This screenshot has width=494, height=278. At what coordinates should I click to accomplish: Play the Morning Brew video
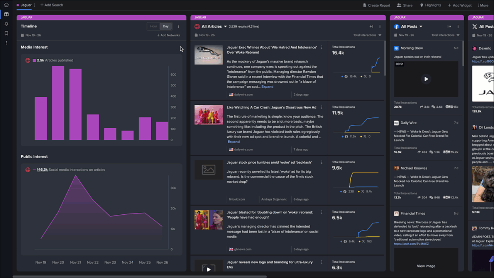(426, 79)
